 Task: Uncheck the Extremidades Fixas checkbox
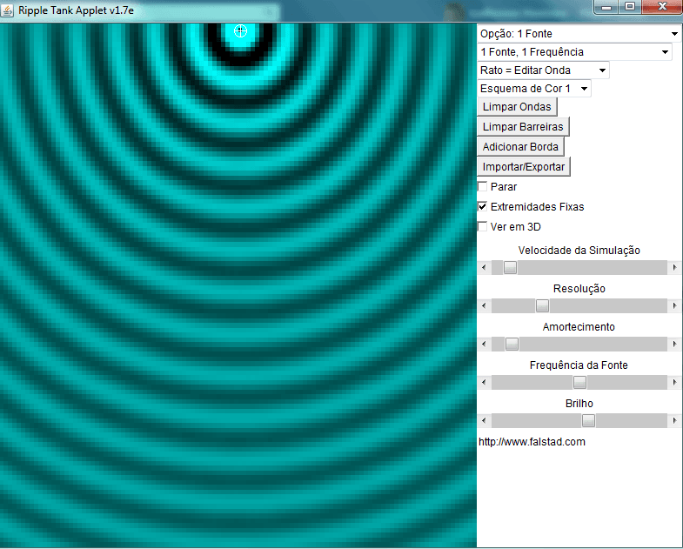tap(482, 206)
